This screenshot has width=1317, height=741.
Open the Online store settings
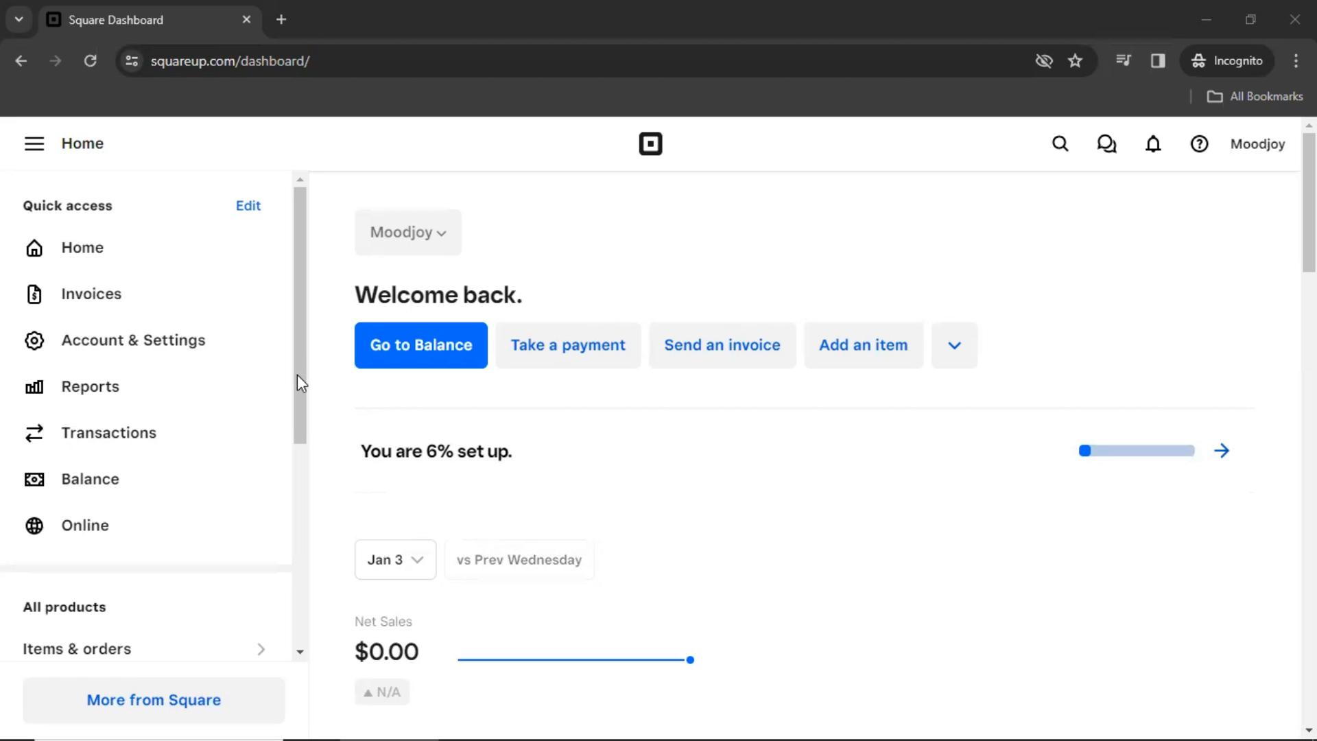(85, 525)
